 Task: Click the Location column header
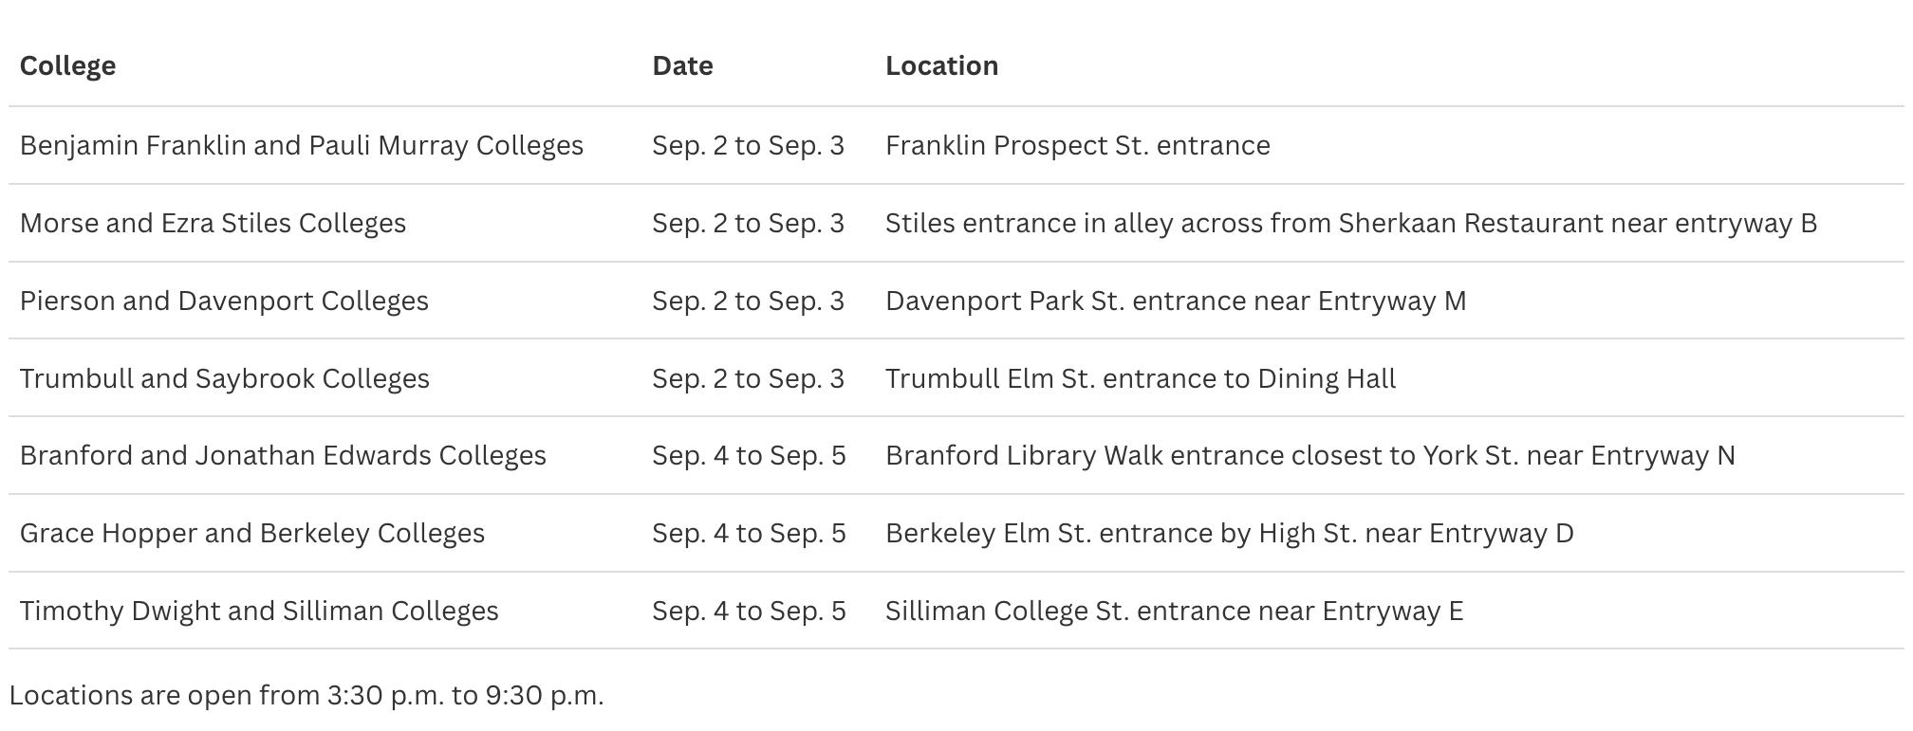(941, 65)
